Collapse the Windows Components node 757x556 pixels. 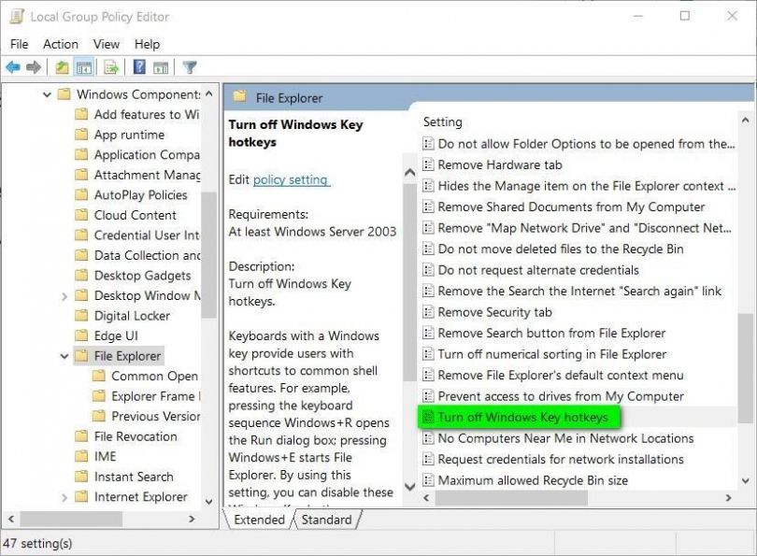(x=47, y=94)
